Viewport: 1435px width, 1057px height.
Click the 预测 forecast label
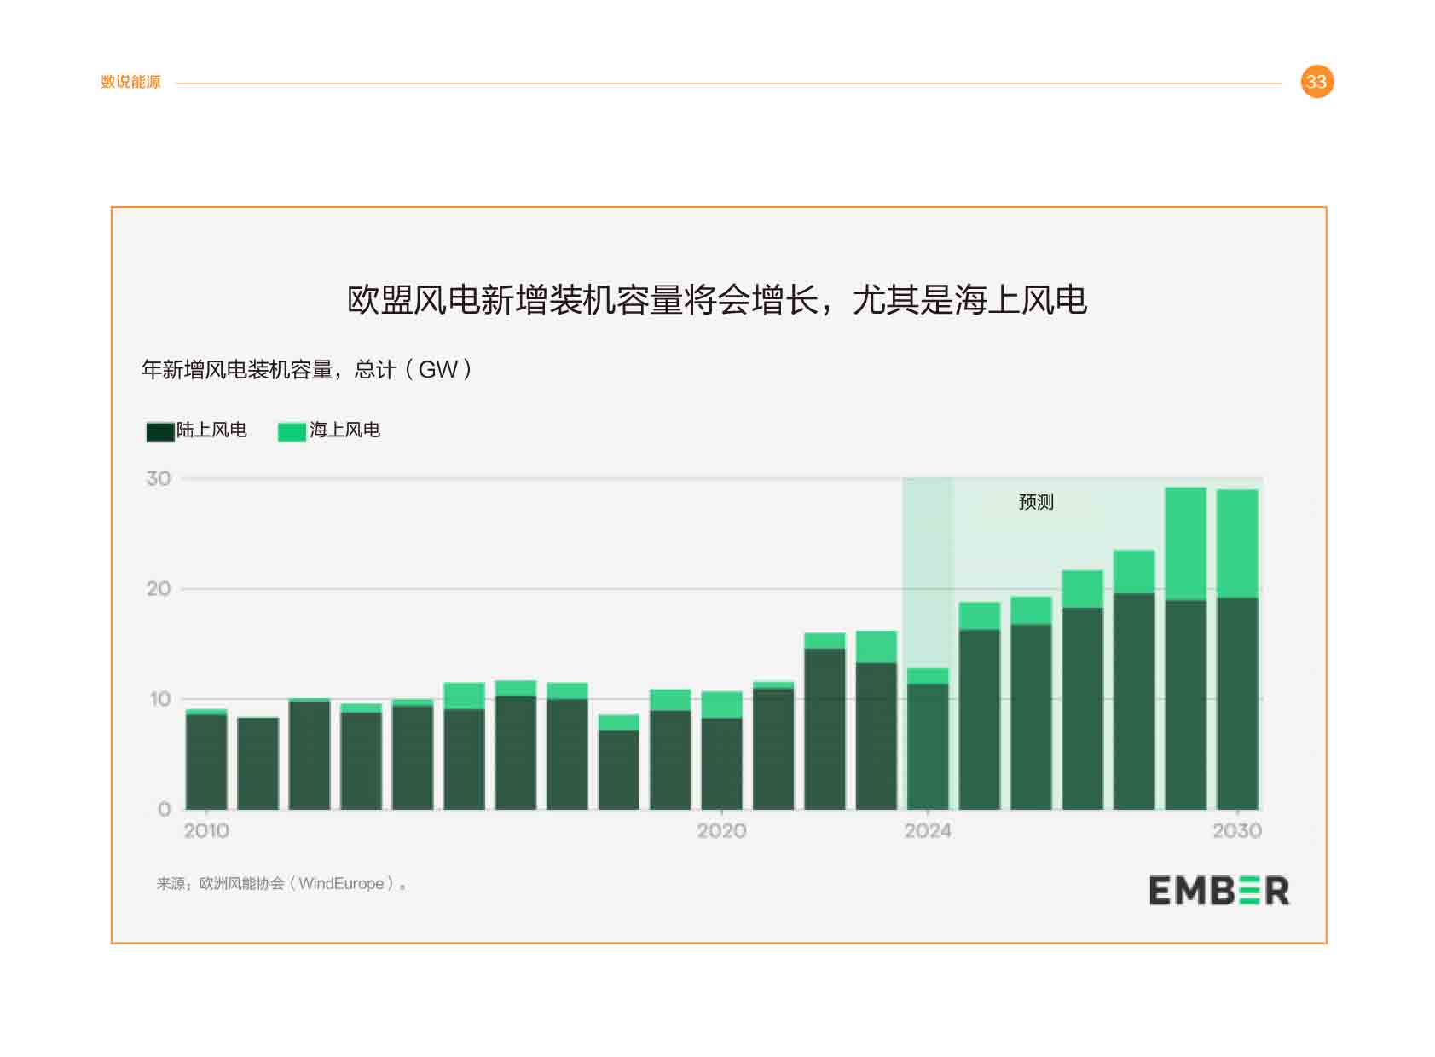pyautogui.click(x=1036, y=502)
